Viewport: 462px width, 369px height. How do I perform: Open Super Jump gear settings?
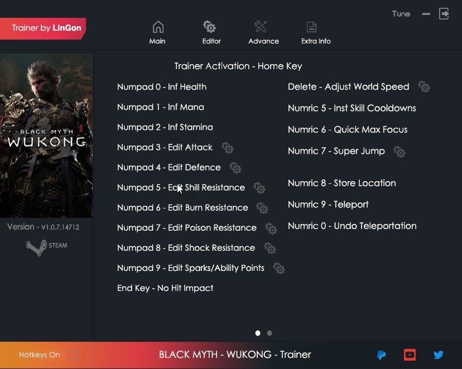400,152
